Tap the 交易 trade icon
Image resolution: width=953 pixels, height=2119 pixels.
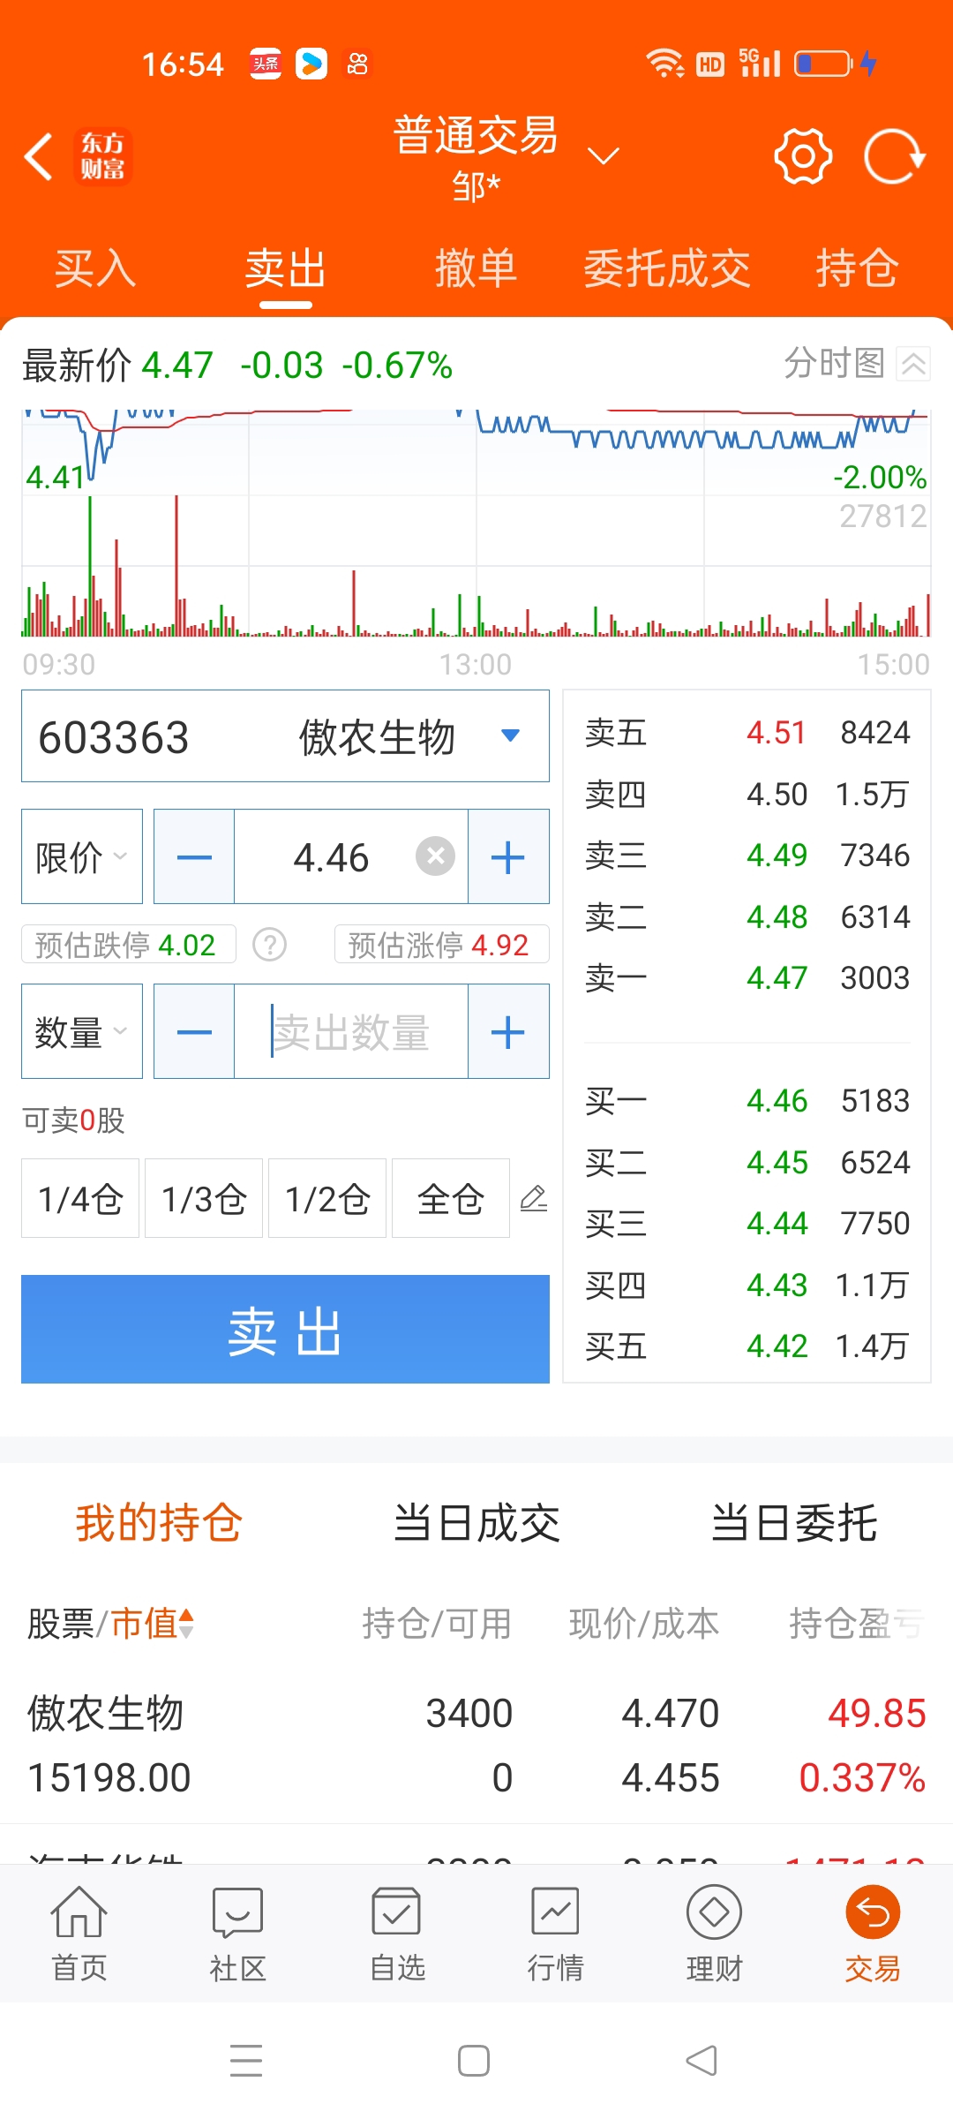click(x=873, y=1934)
